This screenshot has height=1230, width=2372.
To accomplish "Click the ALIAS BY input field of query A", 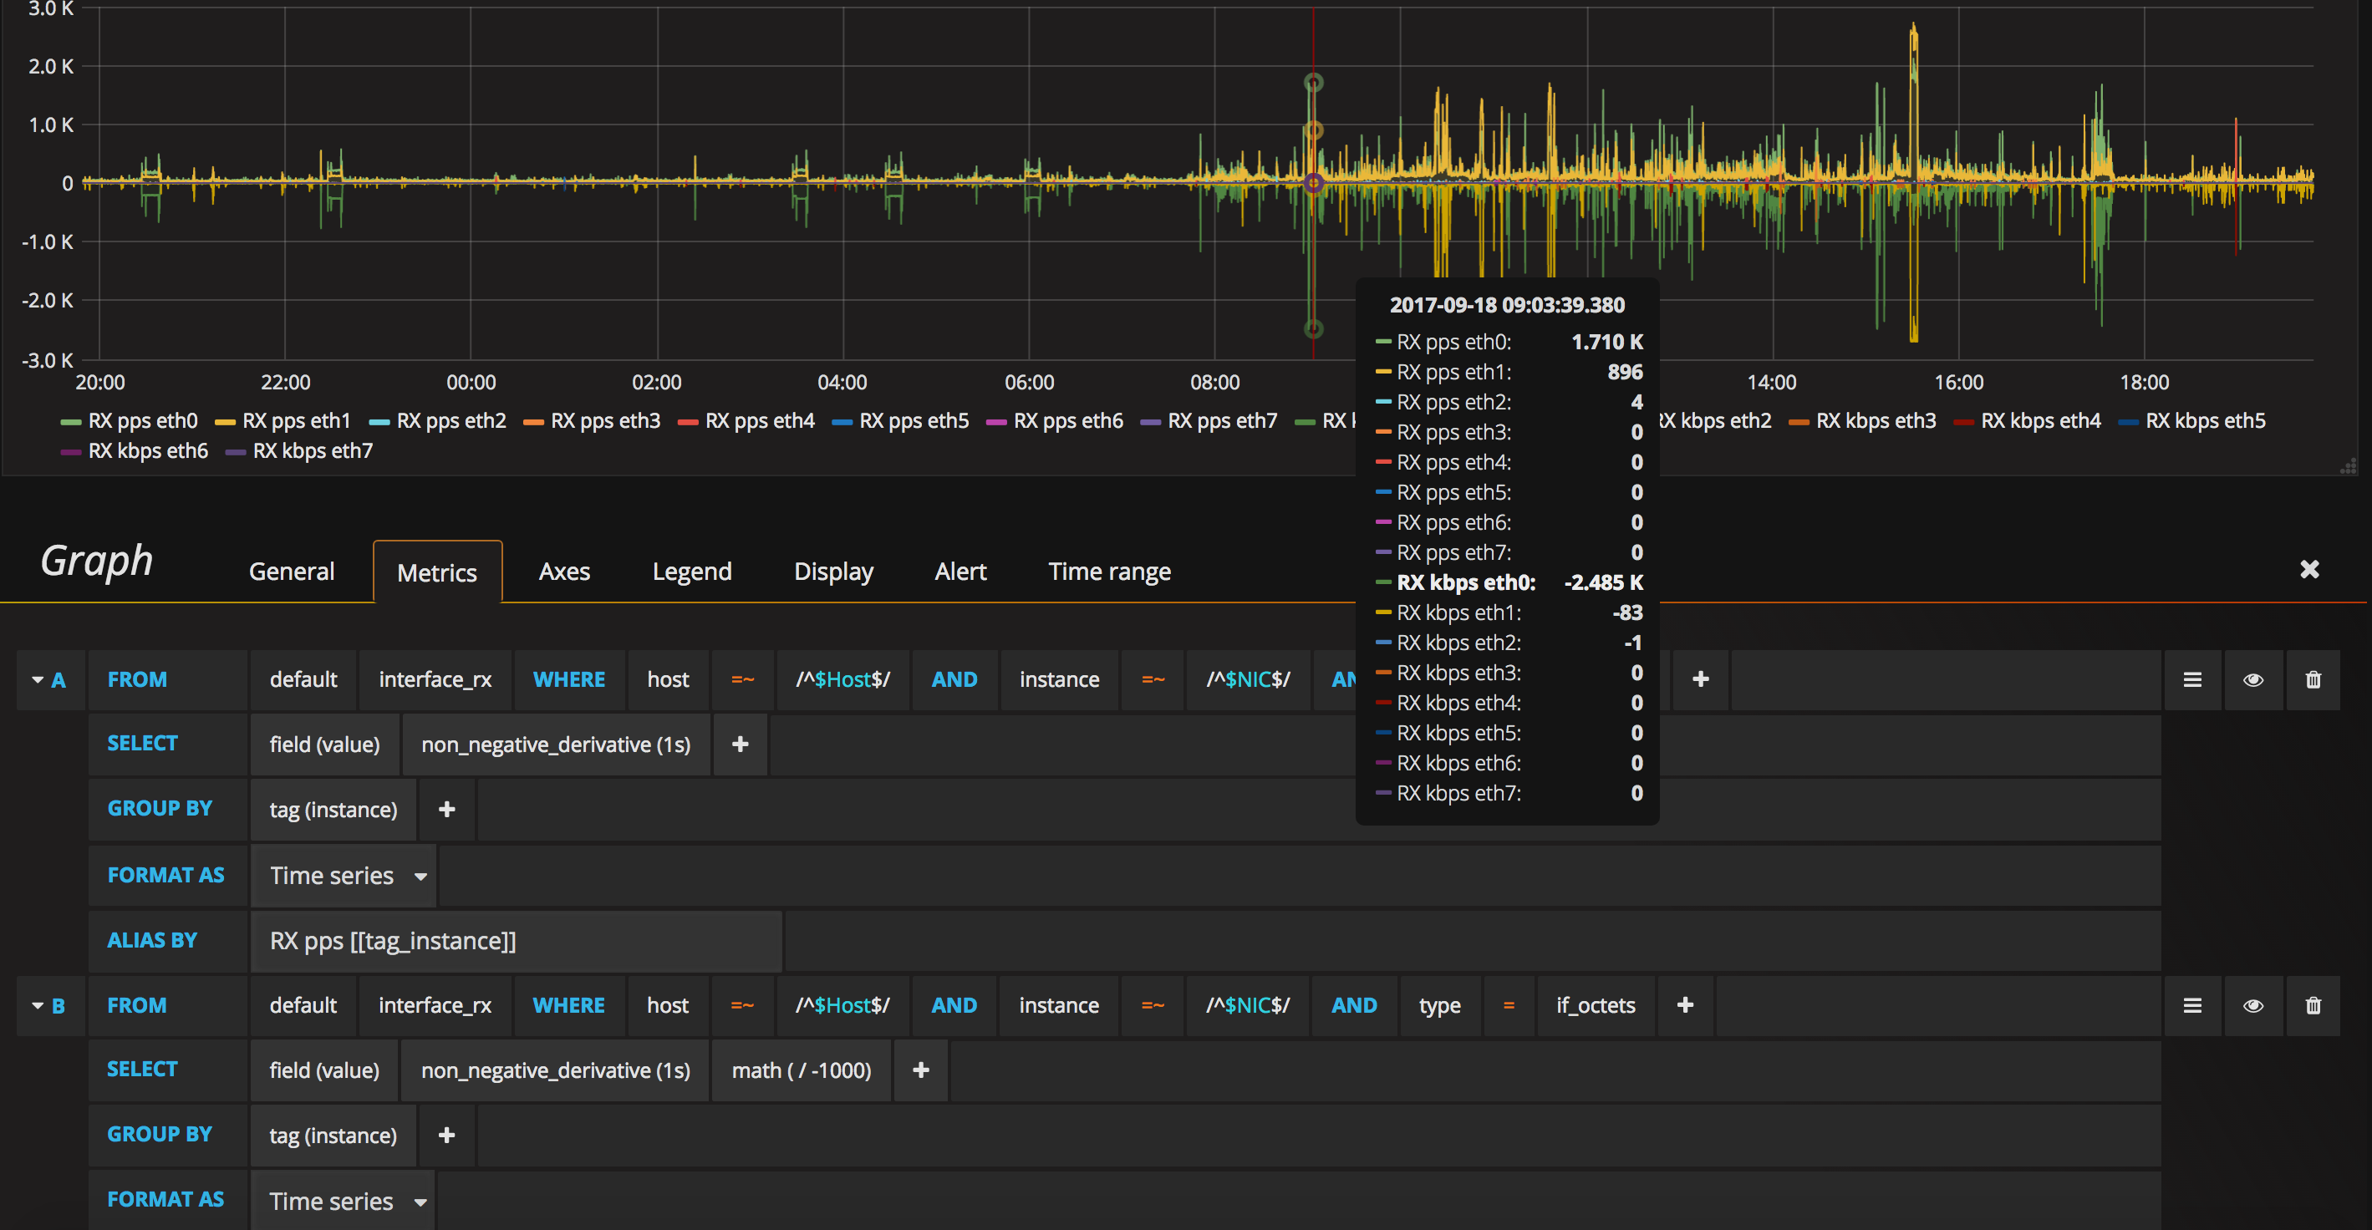I will pyautogui.click(x=516, y=941).
